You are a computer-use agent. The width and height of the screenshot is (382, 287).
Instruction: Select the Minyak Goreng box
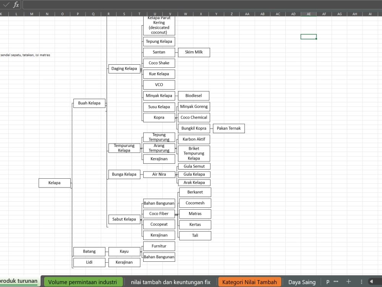pyautogui.click(x=194, y=107)
